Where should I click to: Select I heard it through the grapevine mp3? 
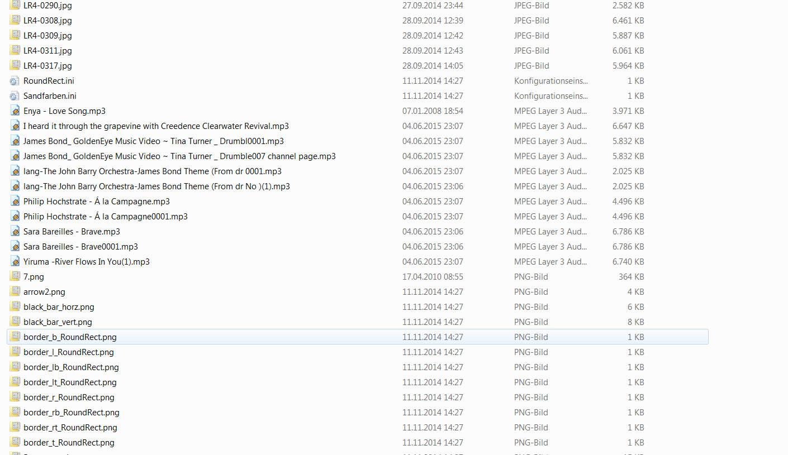coord(156,126)
